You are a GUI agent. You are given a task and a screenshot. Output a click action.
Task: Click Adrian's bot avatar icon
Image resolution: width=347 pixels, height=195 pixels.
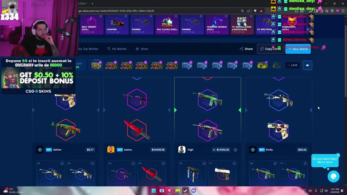click(40, 149)
